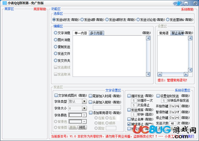199x141 pixels.
Task: Choose the 发文件夹 radio option
Action: click(55, 60)
